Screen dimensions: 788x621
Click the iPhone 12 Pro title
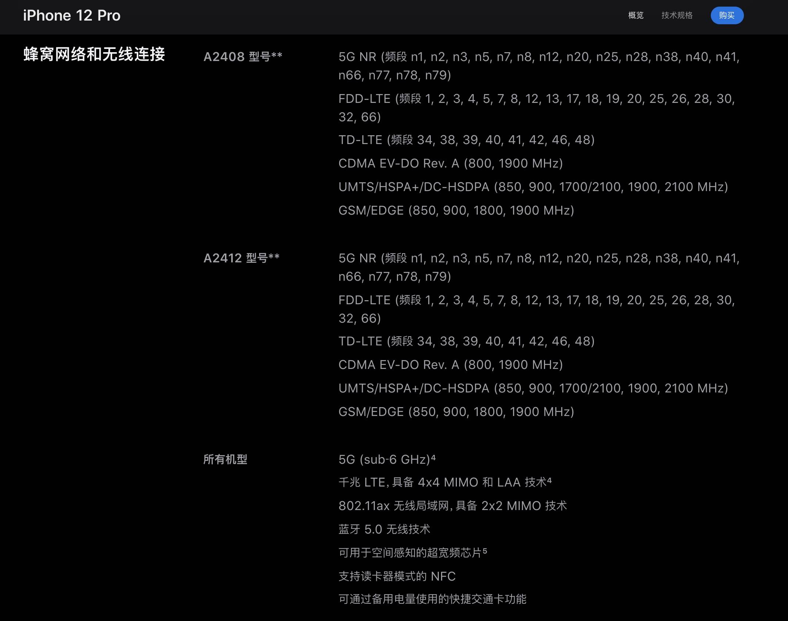[72, 15]
